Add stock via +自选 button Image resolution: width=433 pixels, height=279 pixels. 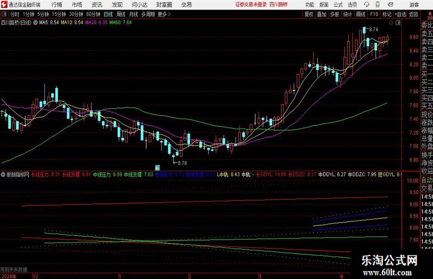(400, 14)
